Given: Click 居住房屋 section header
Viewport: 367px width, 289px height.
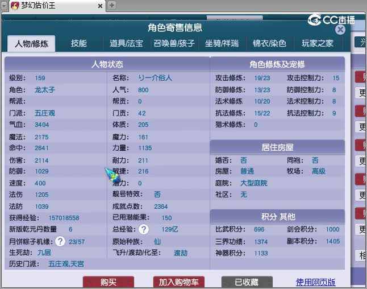Looking at the screenshot, I should click(277, 147).
